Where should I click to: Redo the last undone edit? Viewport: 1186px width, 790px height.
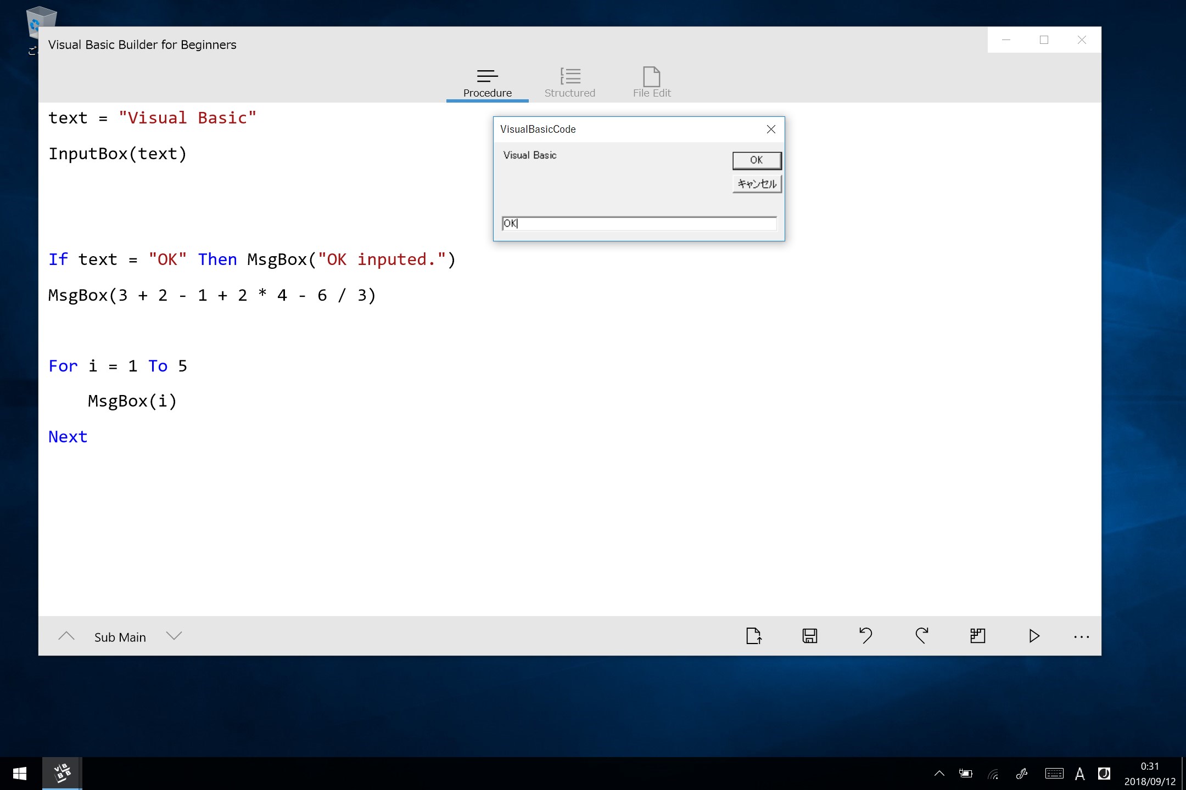tap(922, 636)
